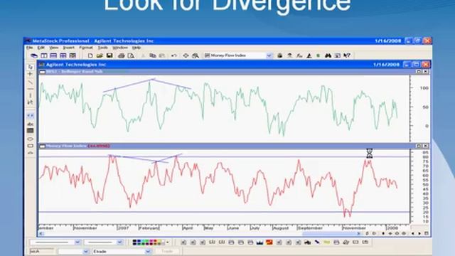Click the symbol input field at bottom left
The height and width of the screenshot is (256, 455).
pyautogui.click(x=41, y=251)
